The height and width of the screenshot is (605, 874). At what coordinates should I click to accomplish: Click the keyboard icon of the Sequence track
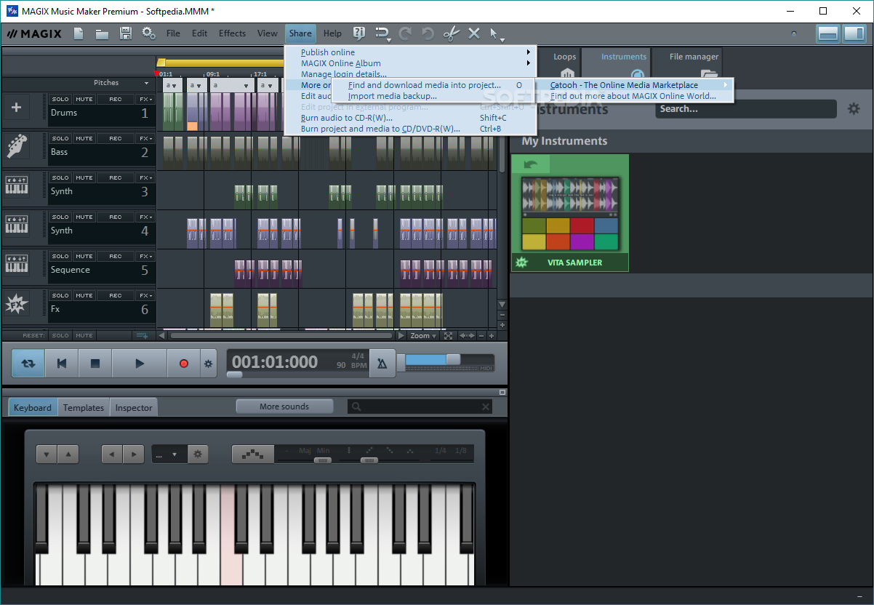click(x=17, y=264)
